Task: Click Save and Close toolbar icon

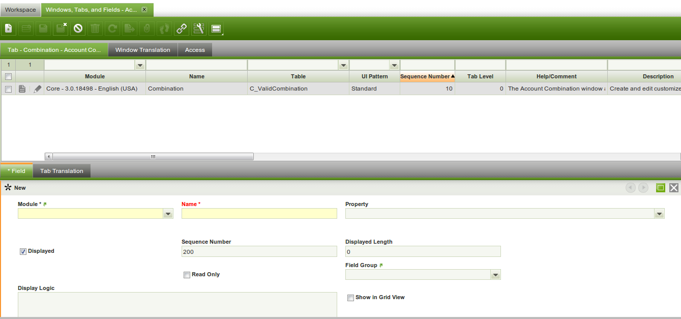Action: 61,28
